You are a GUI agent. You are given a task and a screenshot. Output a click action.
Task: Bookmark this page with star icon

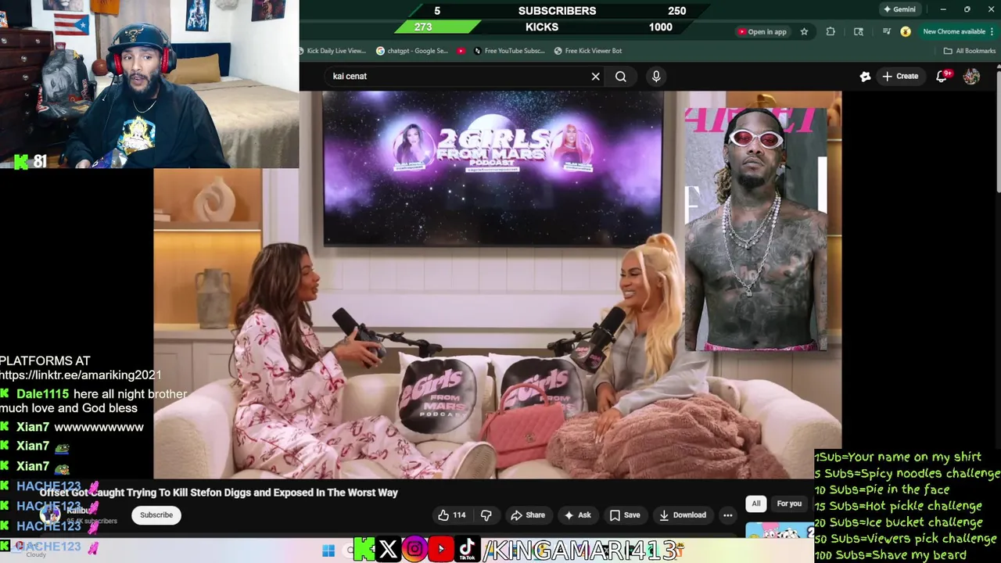point(804,31)
